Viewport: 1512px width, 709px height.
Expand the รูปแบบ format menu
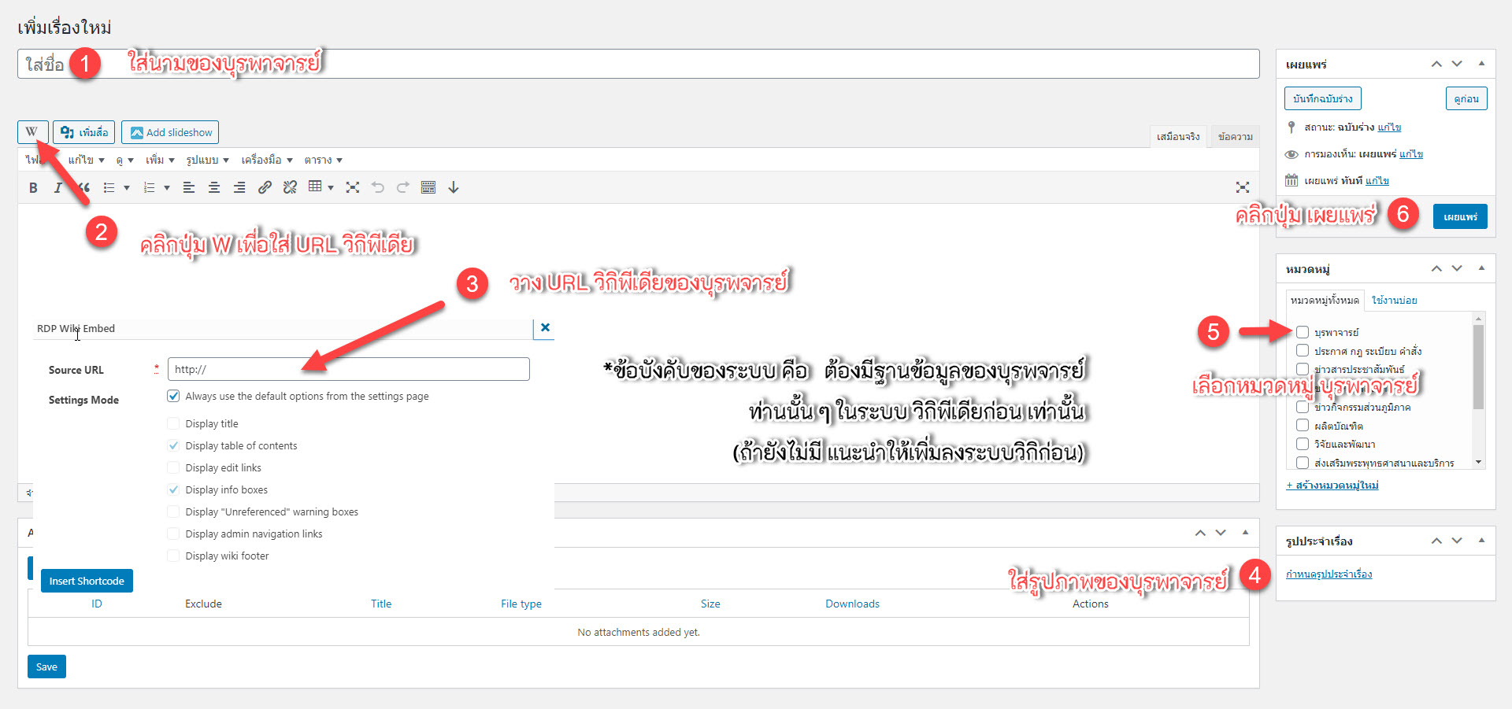click(x=207, y=160)
